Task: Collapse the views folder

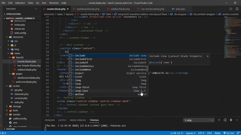Action: pyautogui.click(x=17, y=53)
